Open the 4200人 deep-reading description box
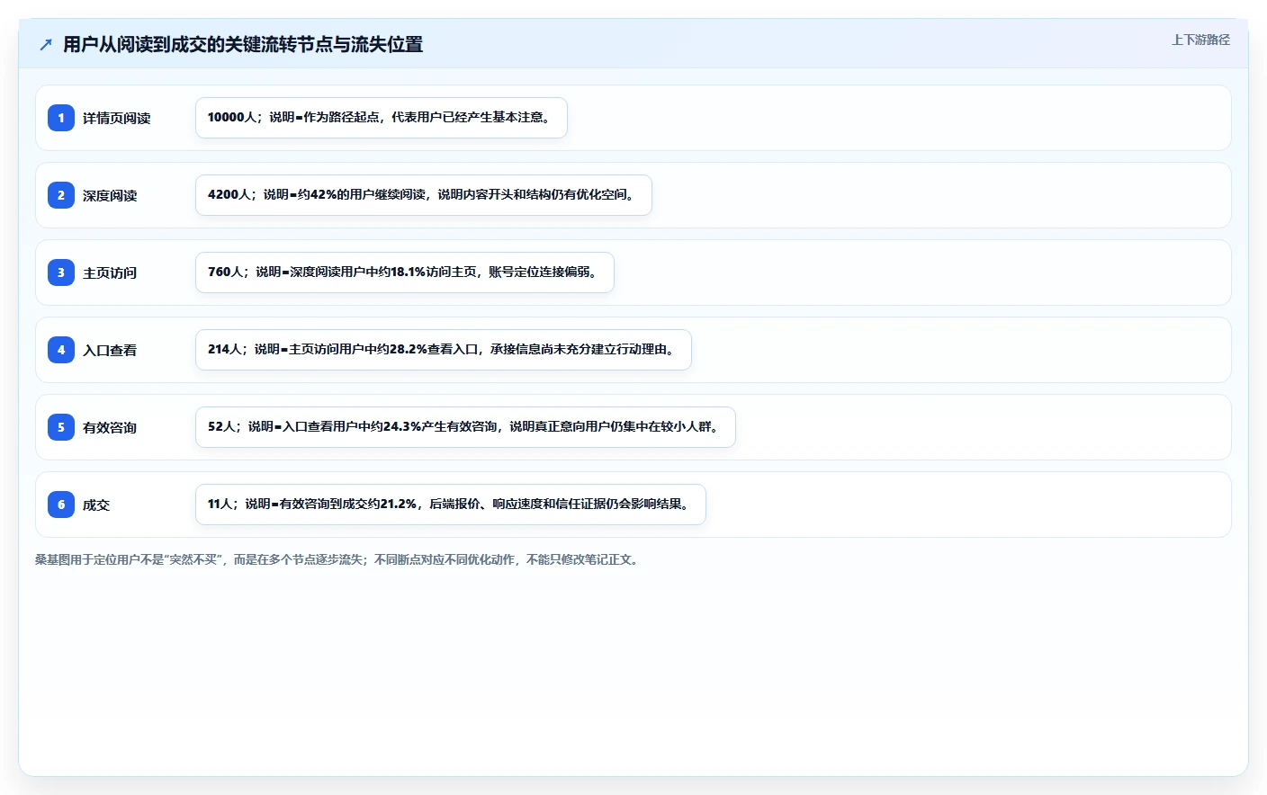This screenshot has width=1267, height=795. click(x=424, y=195)
